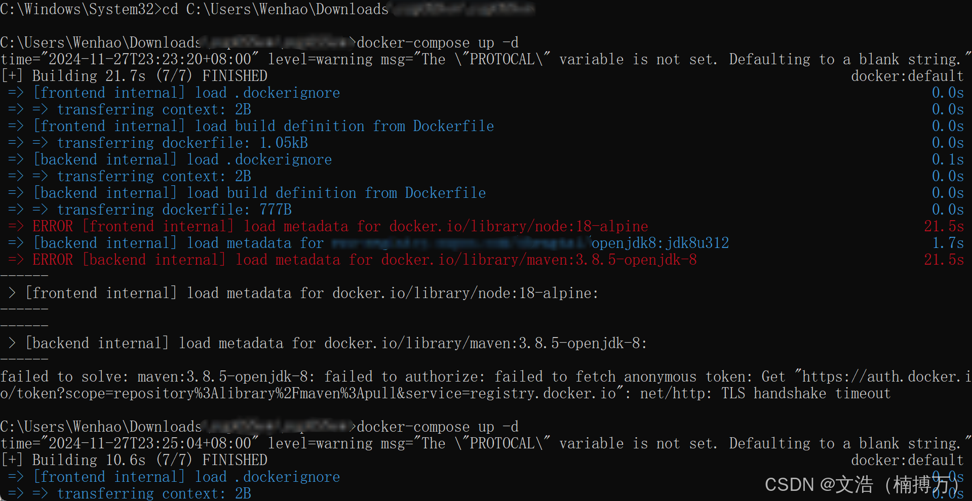Viewport: 972px width, 501px height.
Task: Click the 0.1s duration value
Action: pyautogui.click(x=948, y=159)
